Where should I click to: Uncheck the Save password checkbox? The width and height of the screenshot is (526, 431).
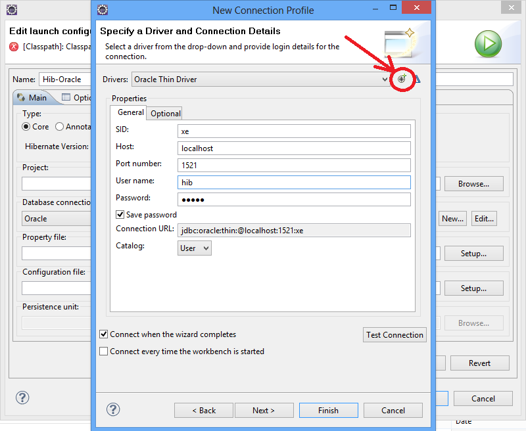click(x=120, y=214)
